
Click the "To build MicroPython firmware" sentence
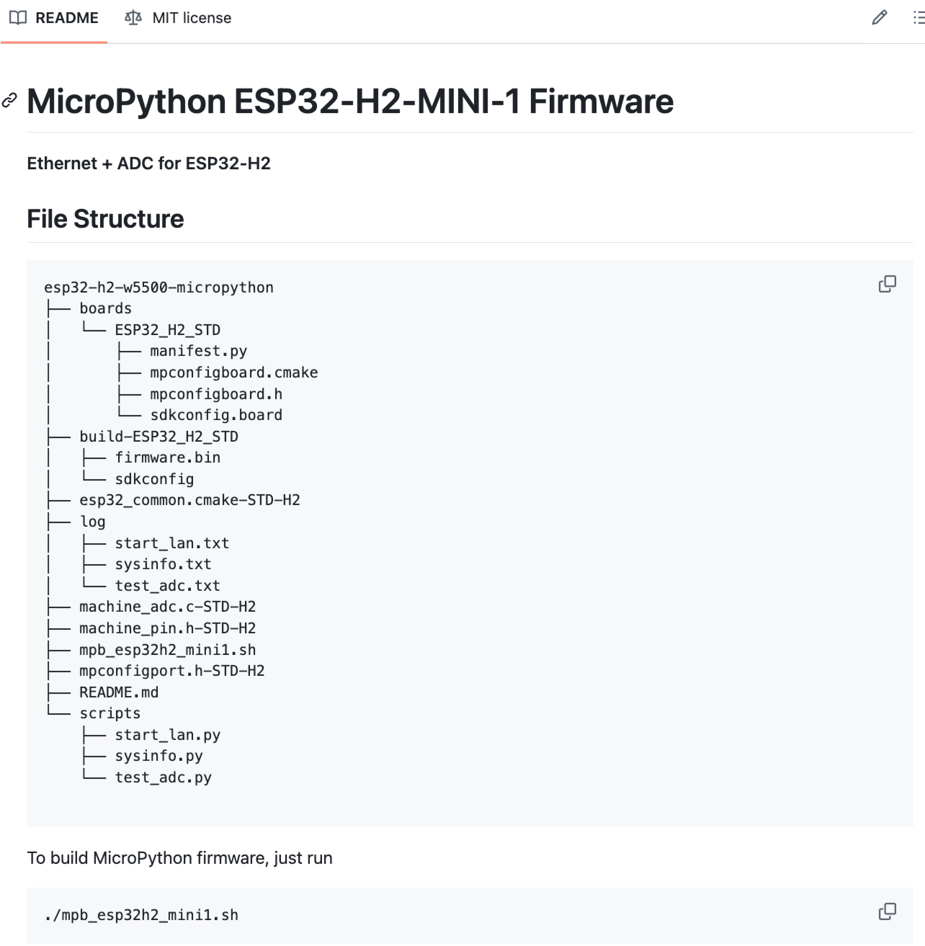[180, 858]
